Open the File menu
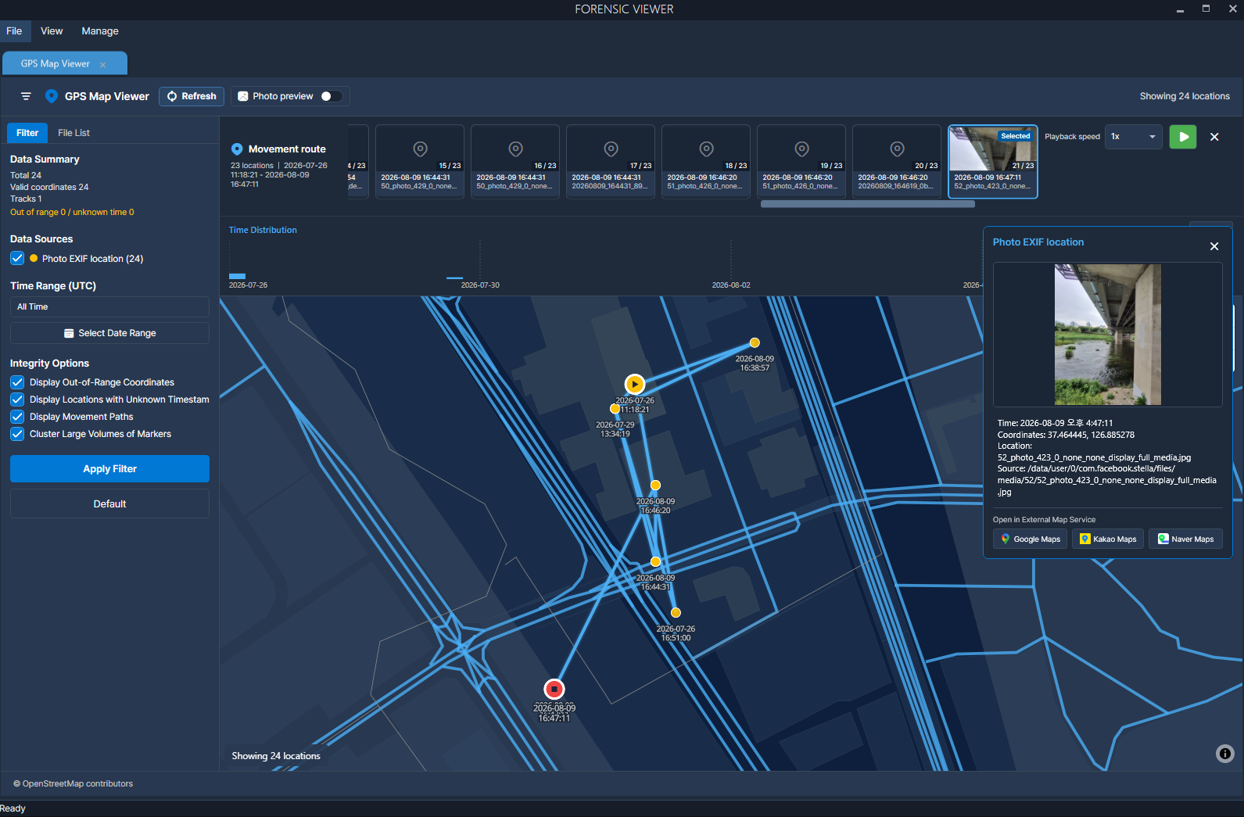The width and height of the screenshot is (1244, 817). click(14, 31)
